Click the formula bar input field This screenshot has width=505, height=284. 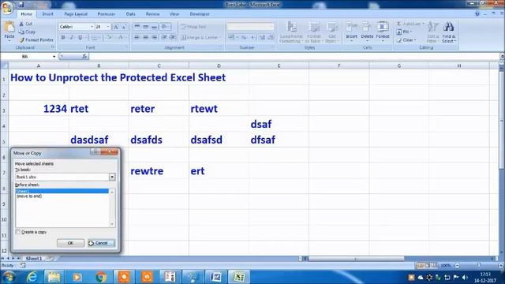[x=294, y=56]
